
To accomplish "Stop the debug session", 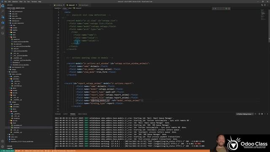I will (229, 8).
